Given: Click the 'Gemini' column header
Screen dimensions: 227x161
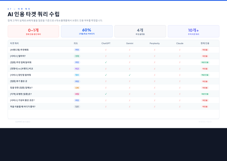Looking at the screenshot, I should (x=130, y=43).
